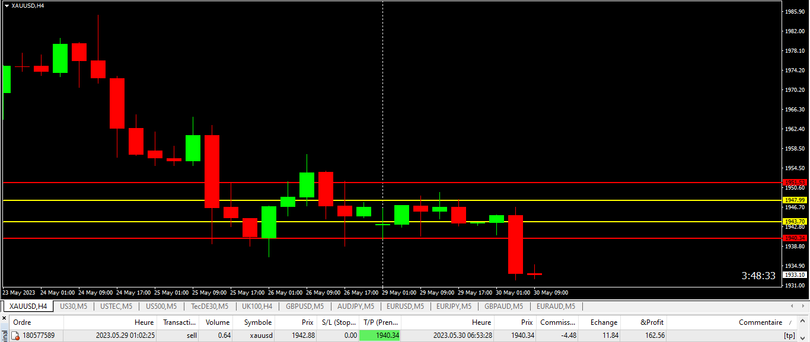Go to the US500,M5 chart tab
The width and height of the screenshot is (810, 342).
point(161,306)
